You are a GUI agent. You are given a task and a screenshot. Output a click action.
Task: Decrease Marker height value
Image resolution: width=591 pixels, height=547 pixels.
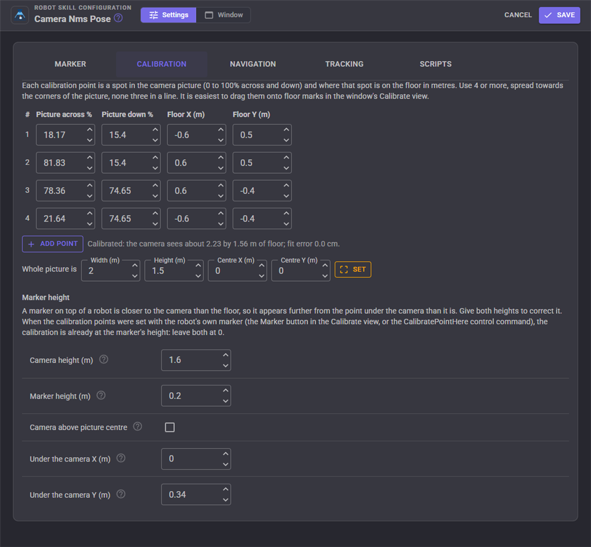[x=226, y=401]
